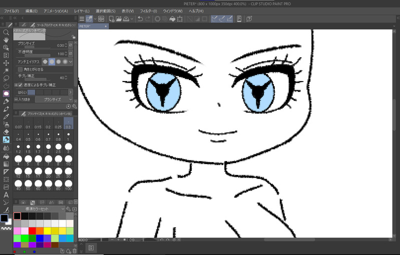Image resolution: width=400 pixels, height=255 pixels.
Task: Select the Auto select magic wand tool
Action: (x=6, y=70)
